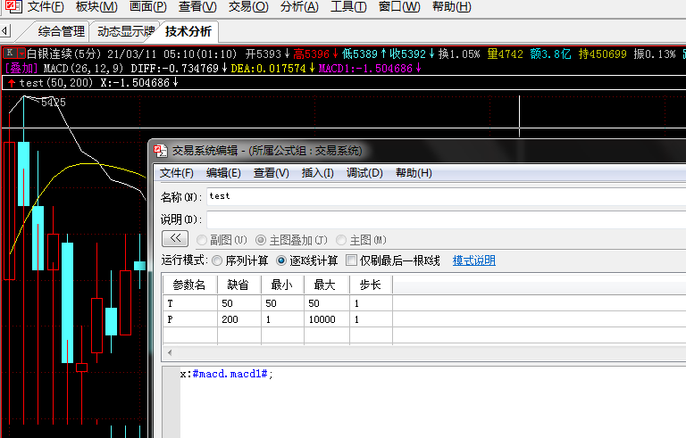Select the 主图叠加 radio button

click(261, 240)
